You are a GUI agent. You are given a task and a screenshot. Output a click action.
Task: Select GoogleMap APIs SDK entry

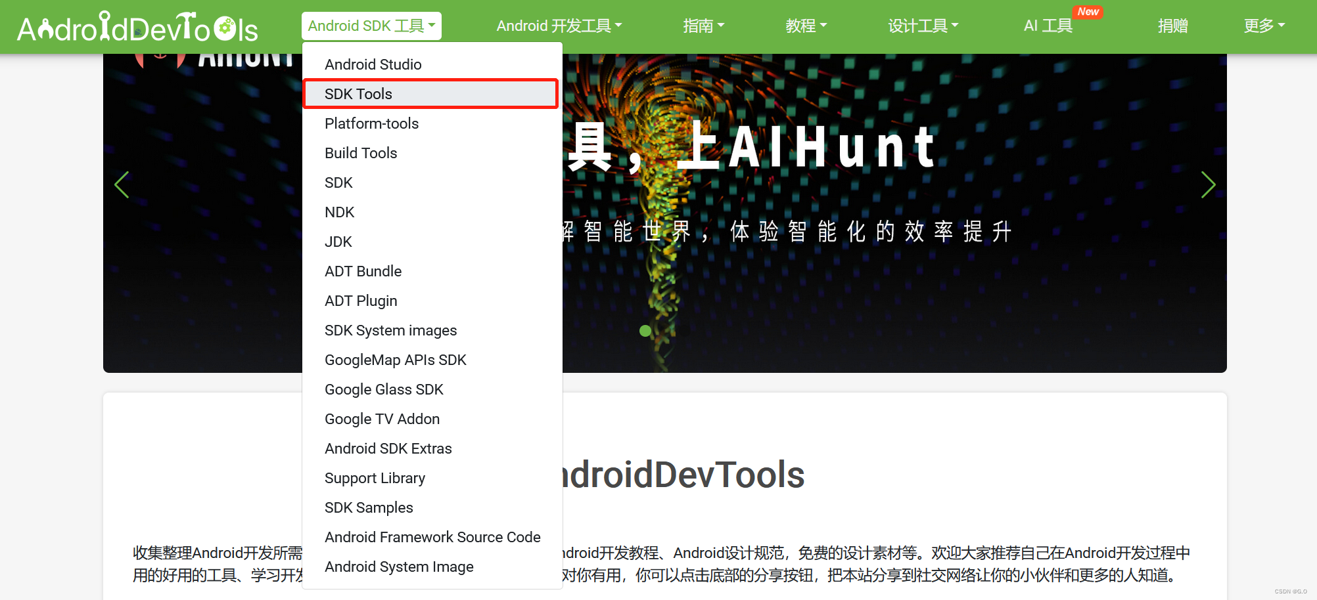coord(432,360)
